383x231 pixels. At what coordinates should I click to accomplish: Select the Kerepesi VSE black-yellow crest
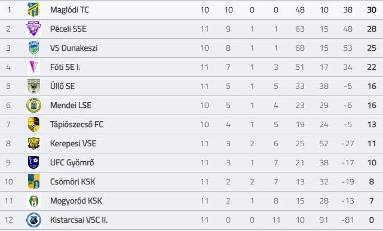[x=33, y=143]
